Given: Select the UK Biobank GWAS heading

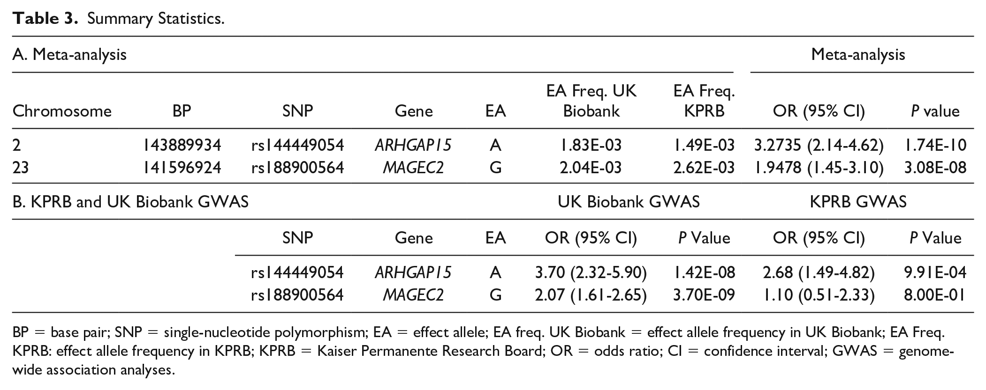Looking at the screenshot, I should [x=629, y=201].
